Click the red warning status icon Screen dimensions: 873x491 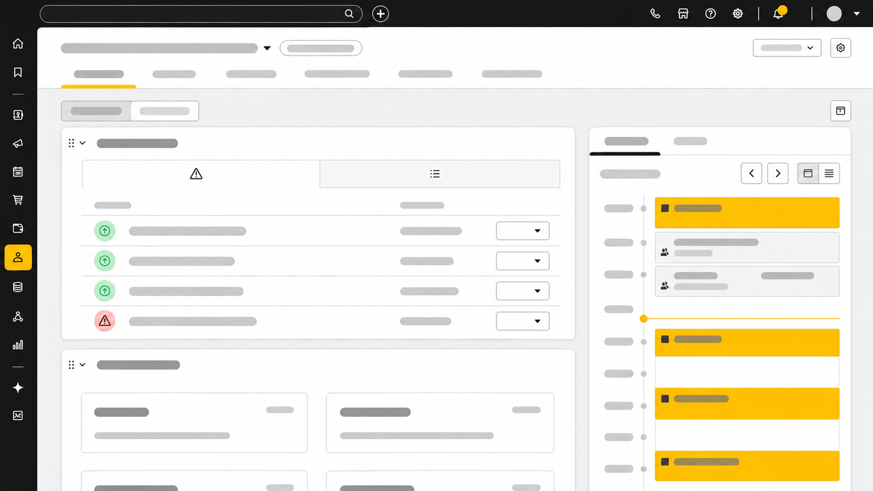click(105, 321)
